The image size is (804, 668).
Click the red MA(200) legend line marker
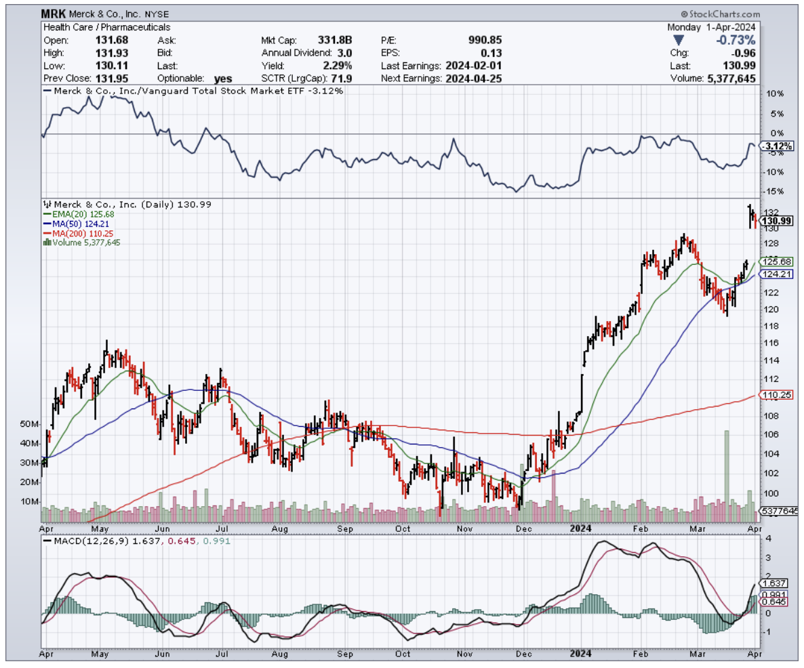point(46,233)
